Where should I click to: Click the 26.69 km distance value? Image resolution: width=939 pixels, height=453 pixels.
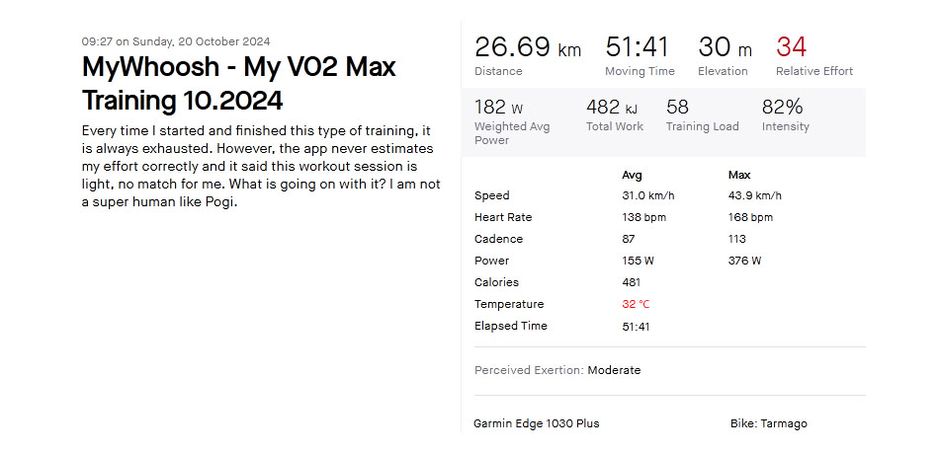pos(528,47)
